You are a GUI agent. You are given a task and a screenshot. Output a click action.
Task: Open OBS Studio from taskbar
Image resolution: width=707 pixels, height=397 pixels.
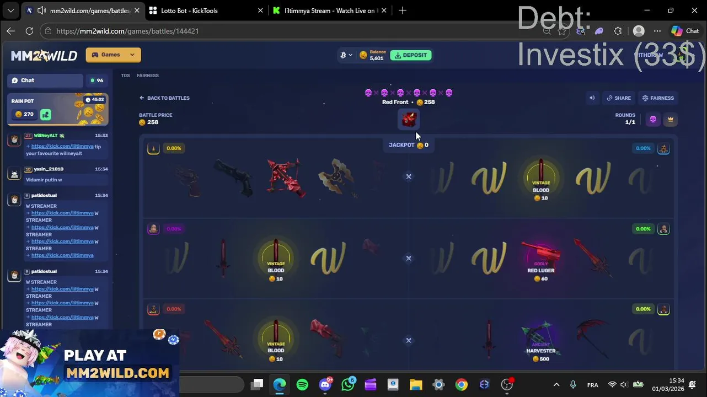pyautogui.click(x=507, y=385)
